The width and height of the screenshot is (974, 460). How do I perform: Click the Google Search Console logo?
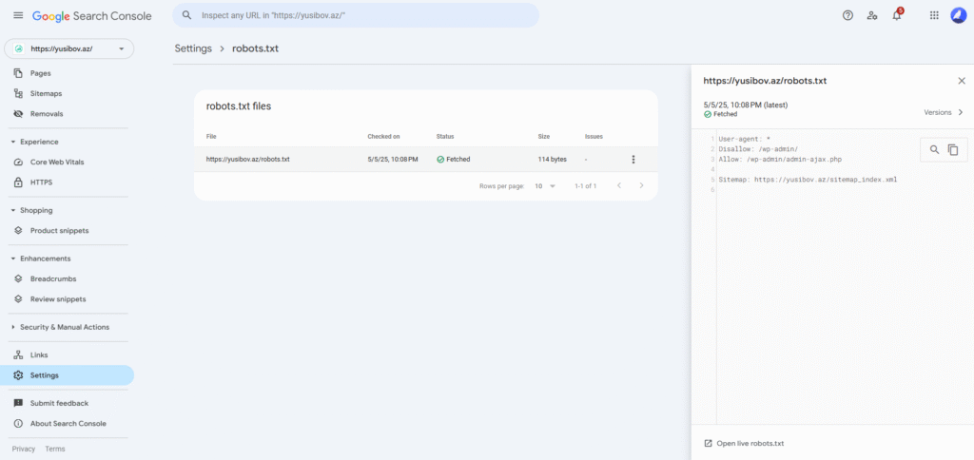(92, 16)
